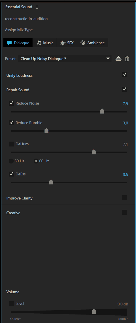Choose the Ambience mix type
This screenshot has height=323, width=136.
tap(92, 43)
